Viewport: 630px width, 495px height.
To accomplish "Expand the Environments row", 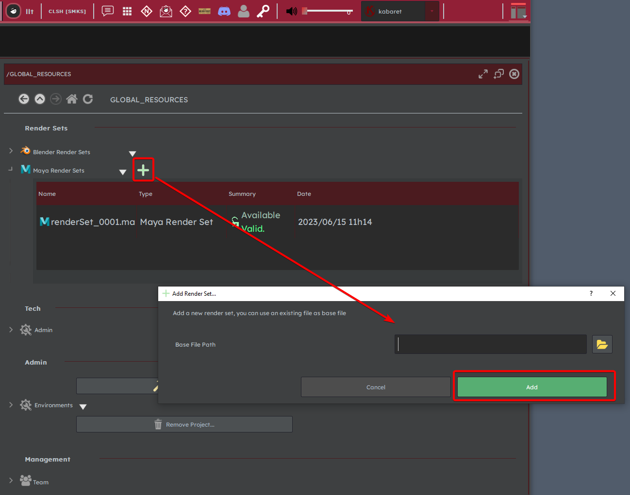I will point(11,404).
